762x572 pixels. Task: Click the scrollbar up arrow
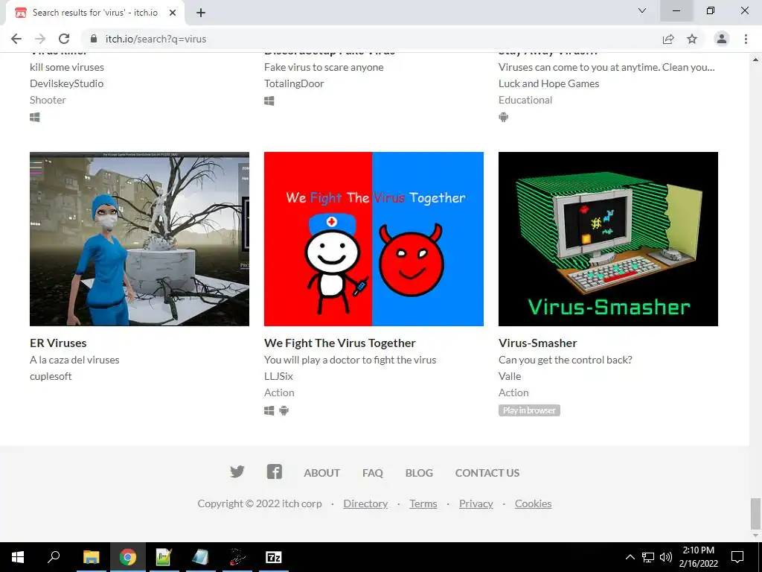(x=755, y=60)
